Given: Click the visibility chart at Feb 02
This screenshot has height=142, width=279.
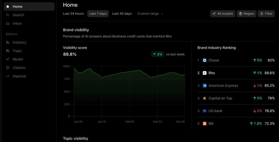Looking at the screenshot, I should [129, 92].
